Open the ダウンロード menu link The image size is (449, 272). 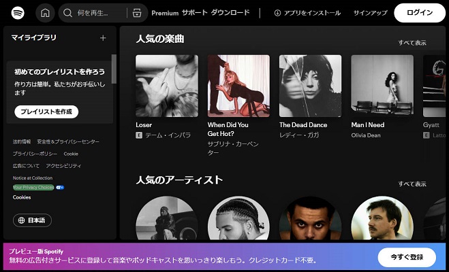230,13
